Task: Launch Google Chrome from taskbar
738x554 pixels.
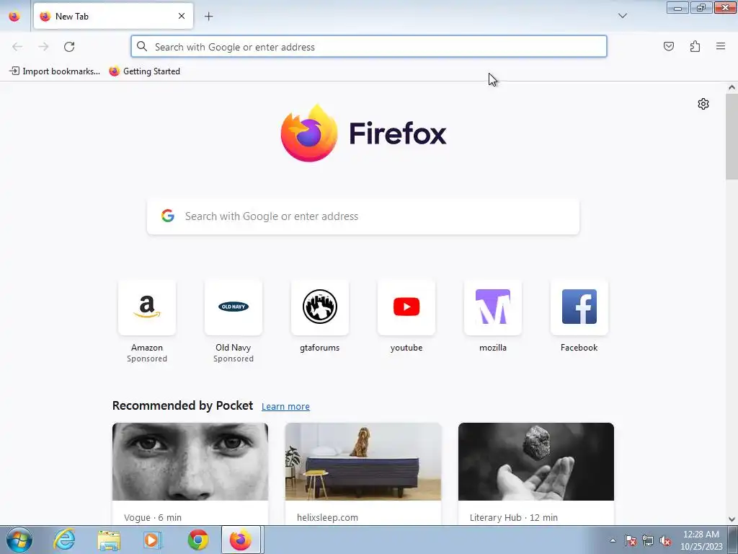Action: 198,540
